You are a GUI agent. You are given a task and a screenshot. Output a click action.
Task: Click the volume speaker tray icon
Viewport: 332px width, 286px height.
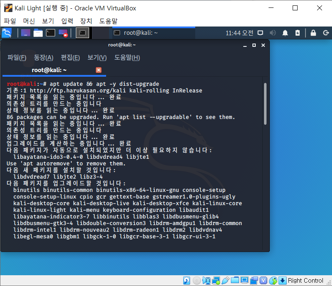point(273,33)
